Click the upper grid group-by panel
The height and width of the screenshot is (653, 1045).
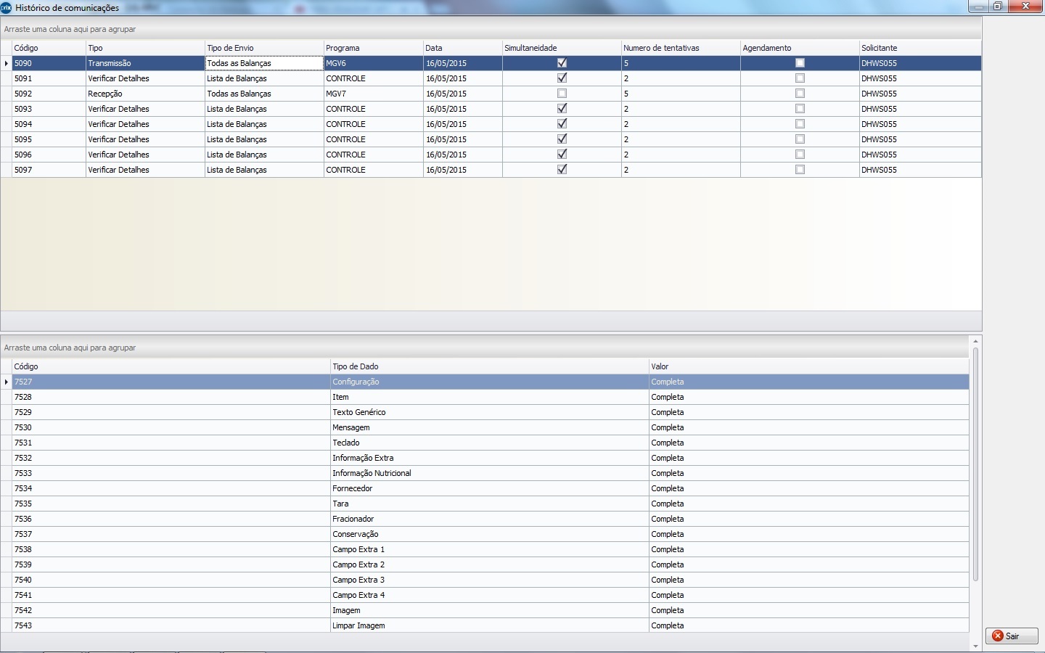[x=491, y=29]
